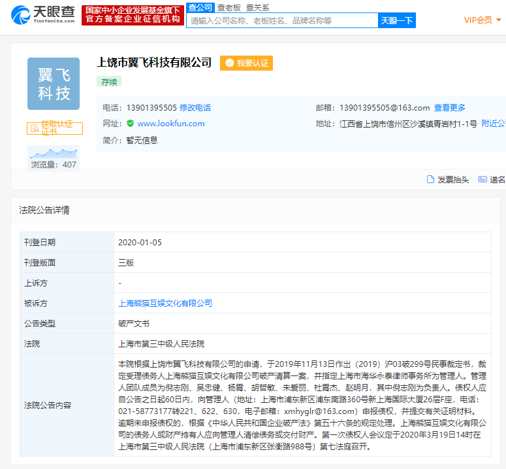Image resolution: width=506 pixels, height=469 pixels.
Task: Click the 刊登日期 row label
Action: pyautogui.click(x=40, y=243)
